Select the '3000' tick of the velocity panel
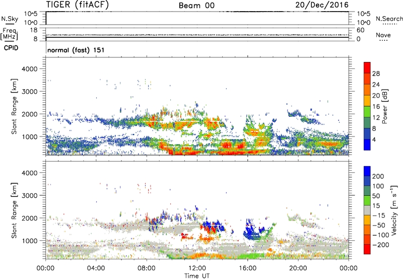Image resolution: width=403 pixels, height=279 pixels. [29, 195]
